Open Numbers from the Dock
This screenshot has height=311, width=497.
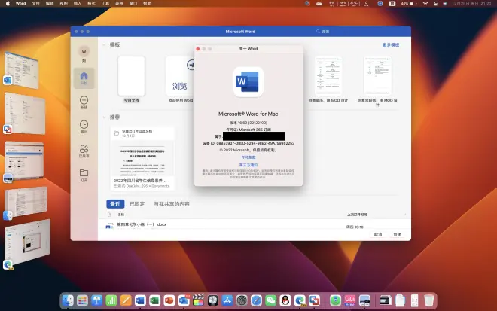pos(111,300)
